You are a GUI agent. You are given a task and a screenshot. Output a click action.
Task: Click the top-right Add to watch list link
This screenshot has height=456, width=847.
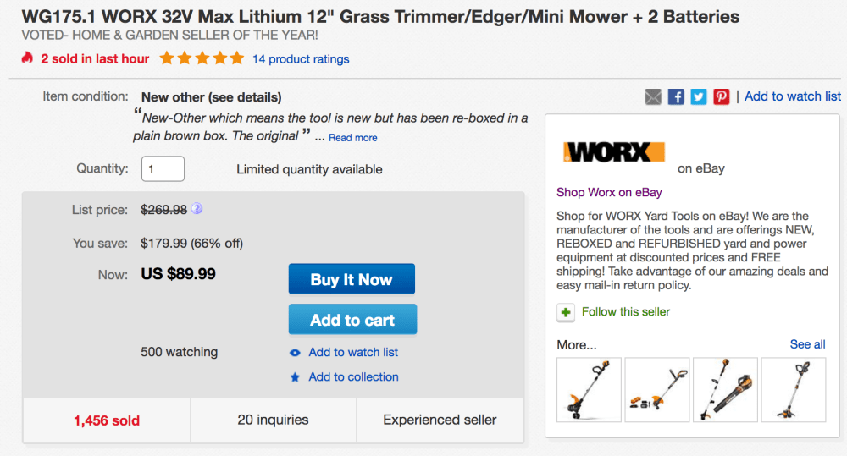click(x=793, y=96)
